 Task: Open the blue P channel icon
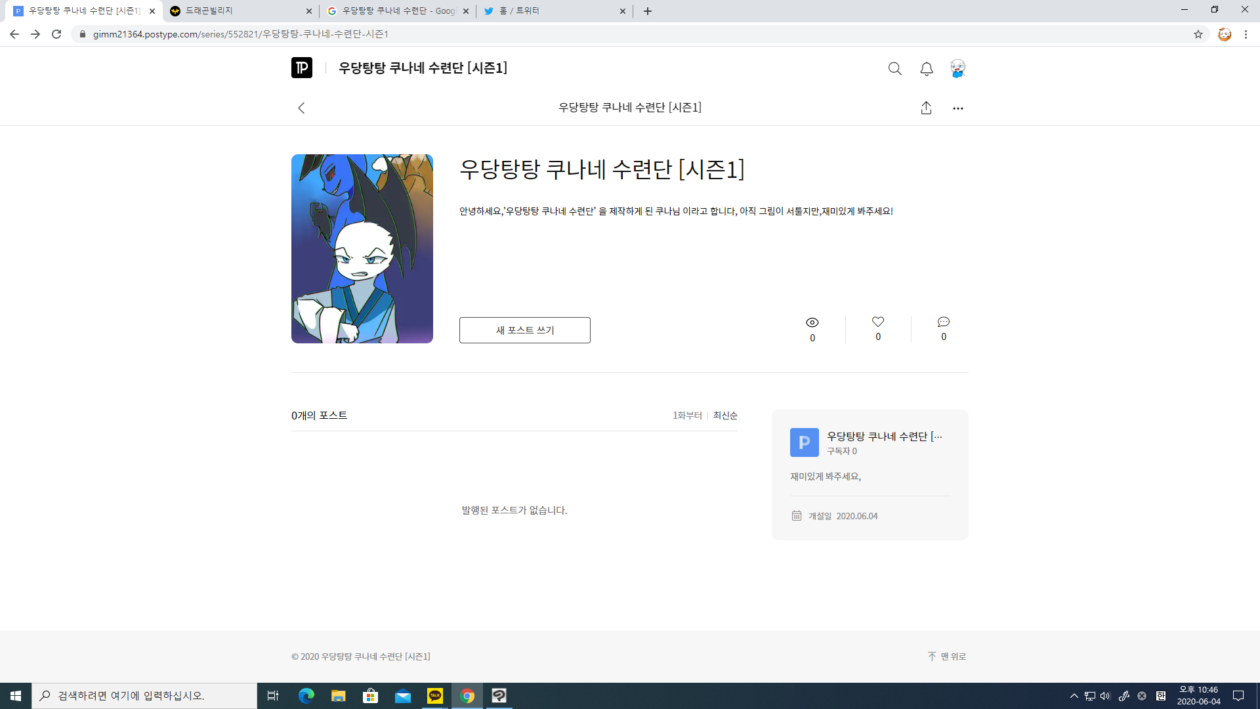point(805,442)
